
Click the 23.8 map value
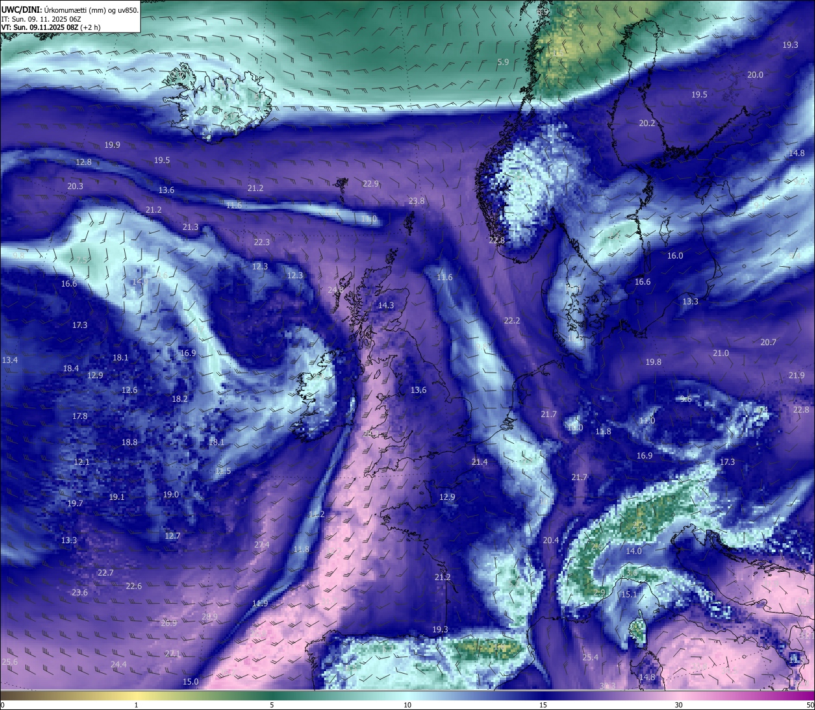point(416,201)
